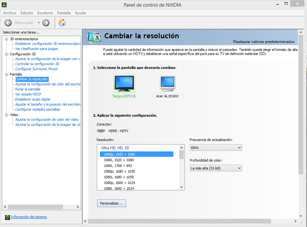Collapse the Pantalla tree node
This screenshot has height=227, width=307.
click(6, 75)
